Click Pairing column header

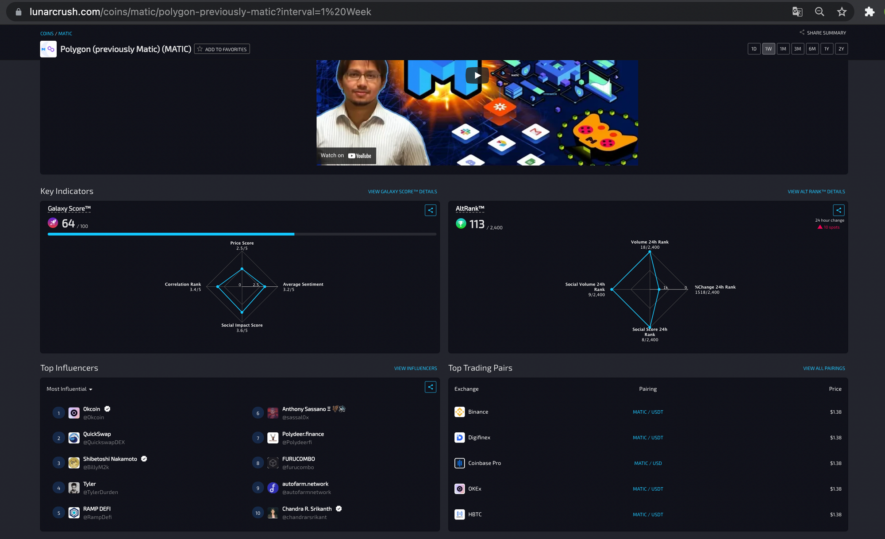point(648,389)
